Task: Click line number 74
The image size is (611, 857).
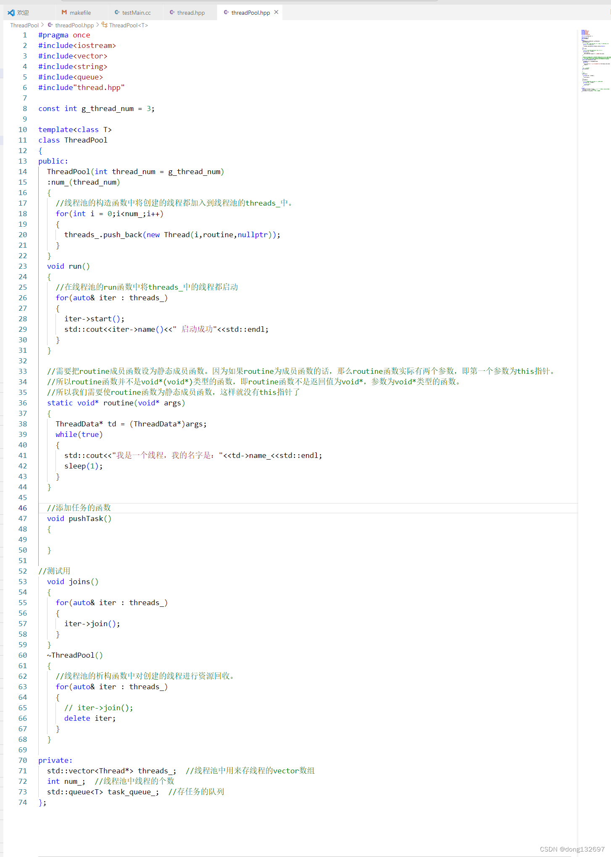Action: (23, 802)
